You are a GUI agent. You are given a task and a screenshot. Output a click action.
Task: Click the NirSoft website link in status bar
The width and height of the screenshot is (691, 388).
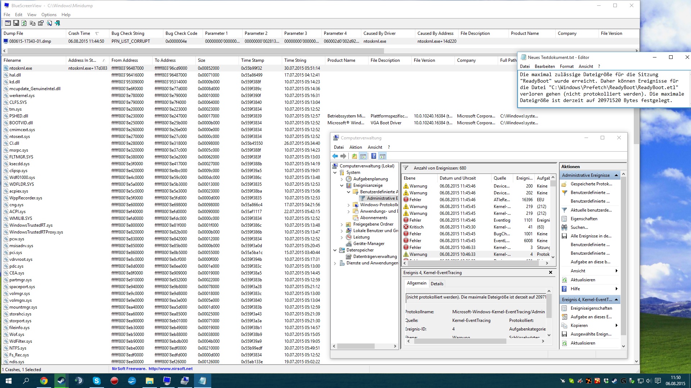pyautogui.click(x=170, y=369)
